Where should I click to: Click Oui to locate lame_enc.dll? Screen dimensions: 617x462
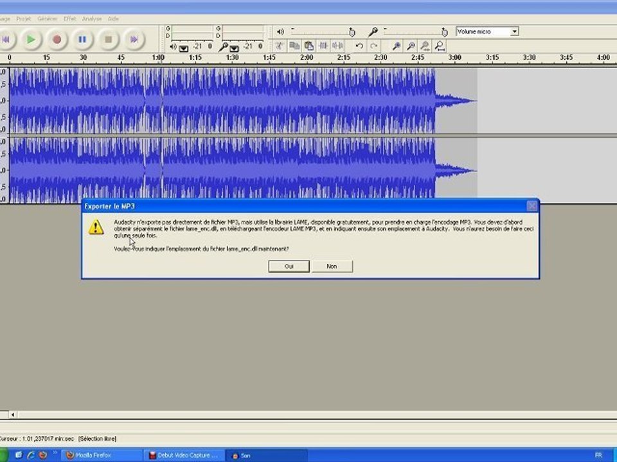[x=289, y=266]
